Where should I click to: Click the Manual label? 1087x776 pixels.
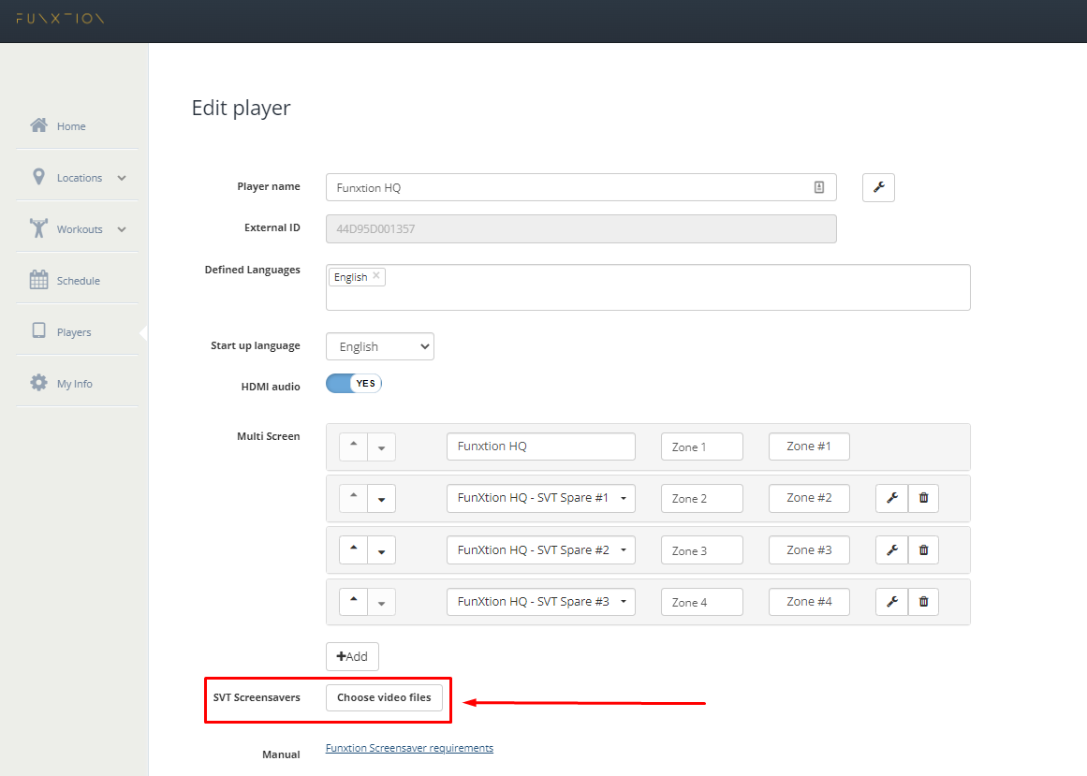(x=281, y=754)
